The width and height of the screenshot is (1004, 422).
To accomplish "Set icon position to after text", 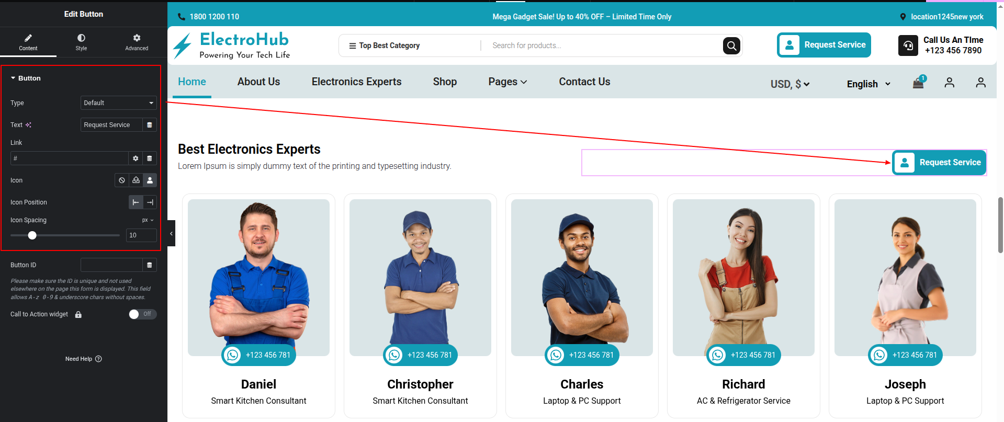I will coord(150,202).
